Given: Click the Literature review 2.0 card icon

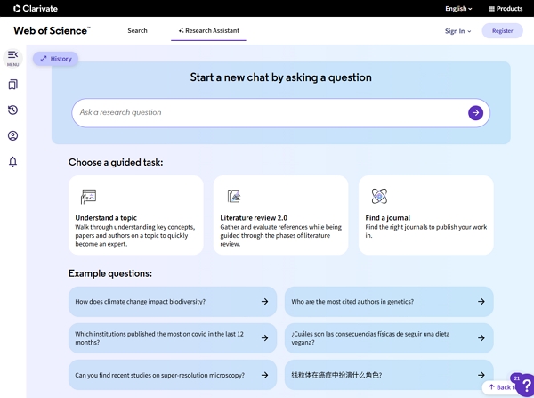Looking at the screenshot, I should (x=234, y=196).
